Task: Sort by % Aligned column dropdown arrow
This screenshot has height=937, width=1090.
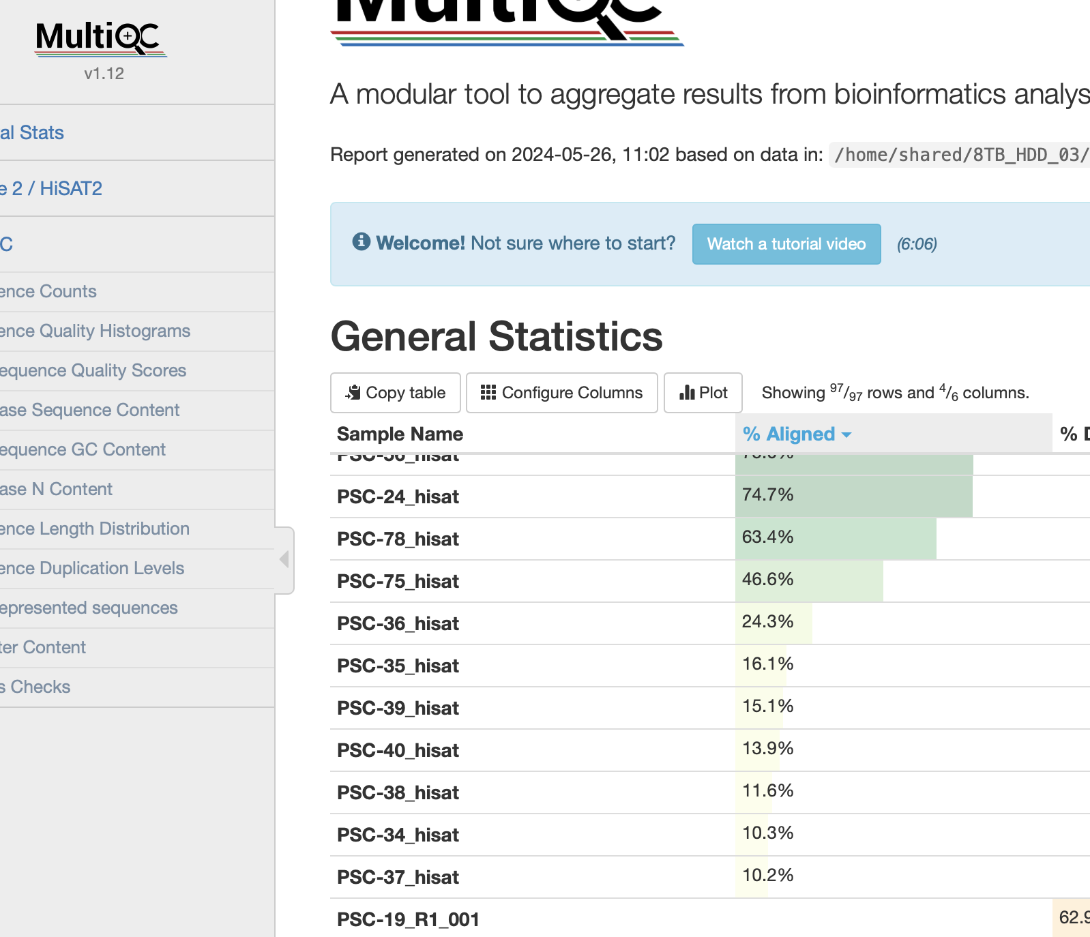Action: [846, 434]
